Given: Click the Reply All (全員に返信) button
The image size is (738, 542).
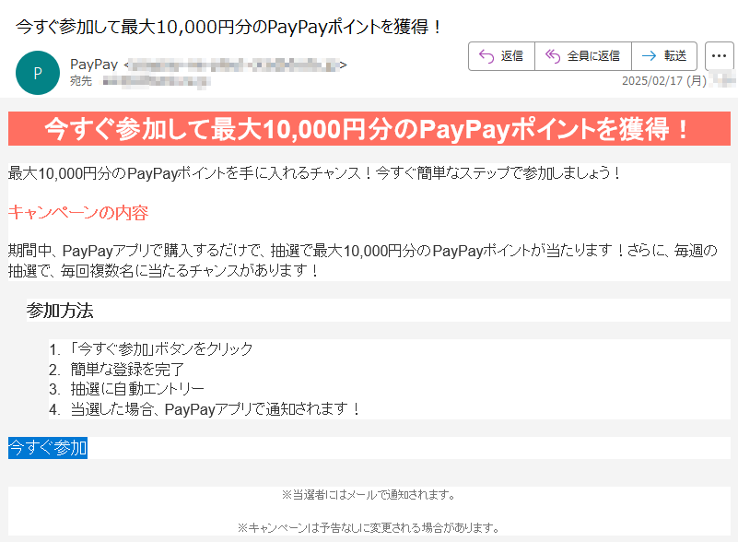Looking at the screenshot, I should pos(583,56).
